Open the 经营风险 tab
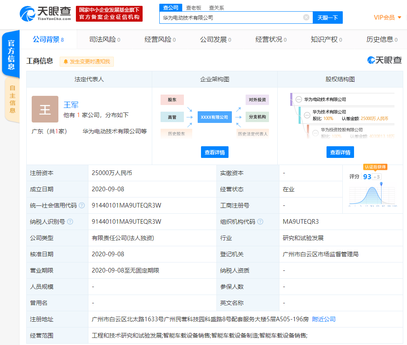The width and height of the screenshot is (407, 345). coord(160,40)
